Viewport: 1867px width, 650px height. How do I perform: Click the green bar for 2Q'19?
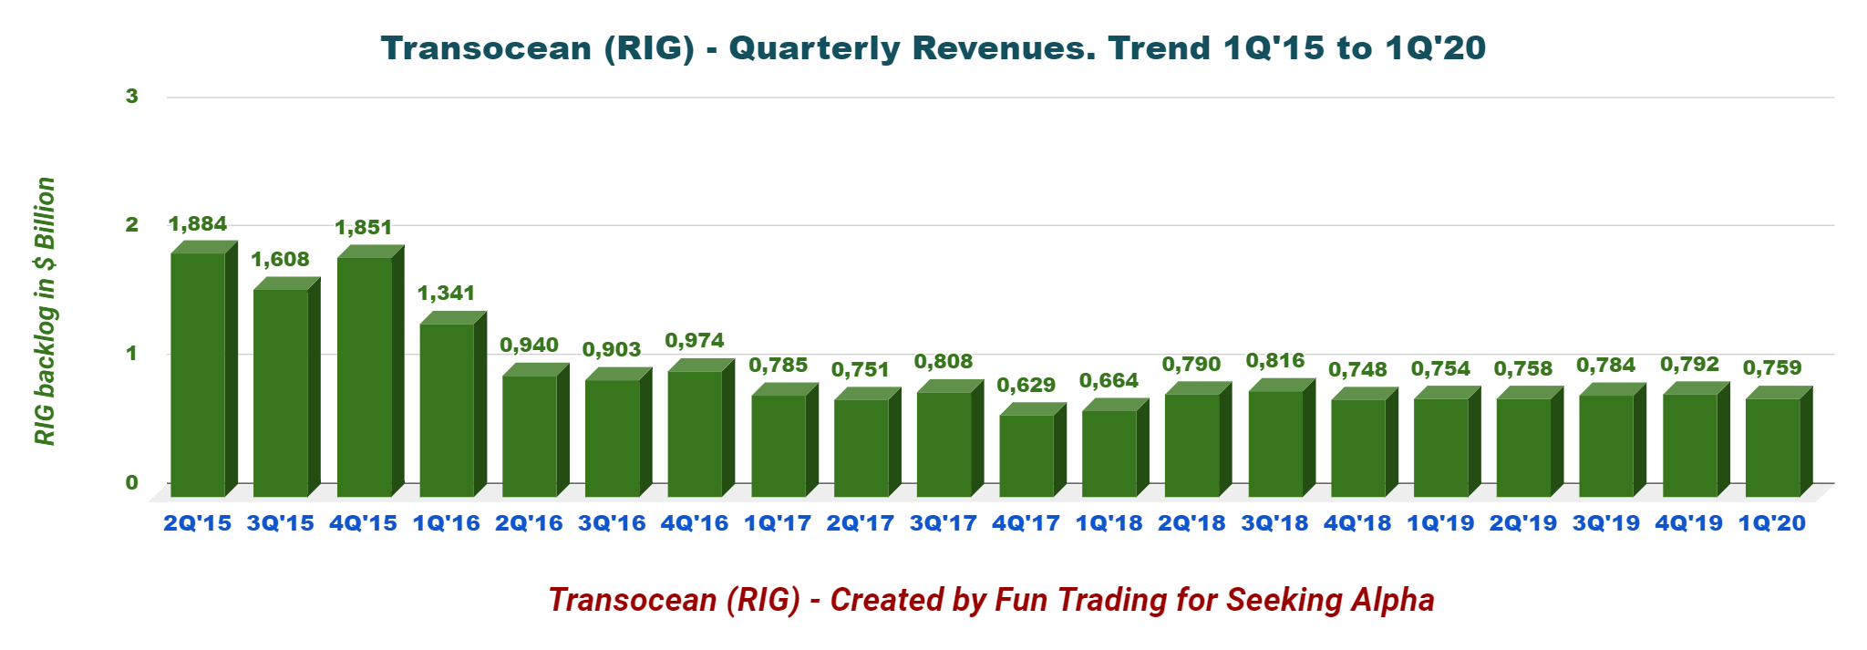pos(1530,441)
